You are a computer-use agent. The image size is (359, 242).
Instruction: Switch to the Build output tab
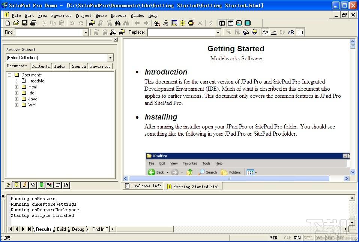(x=62, y=229)
